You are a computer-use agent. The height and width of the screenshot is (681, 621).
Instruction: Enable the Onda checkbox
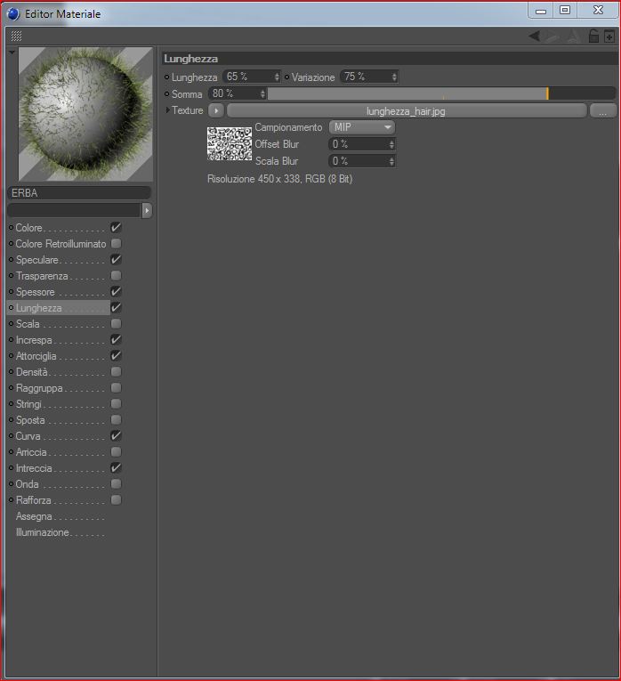click(x=116, y=484)
